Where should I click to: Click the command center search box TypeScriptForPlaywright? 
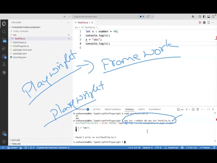coord(113,17)
